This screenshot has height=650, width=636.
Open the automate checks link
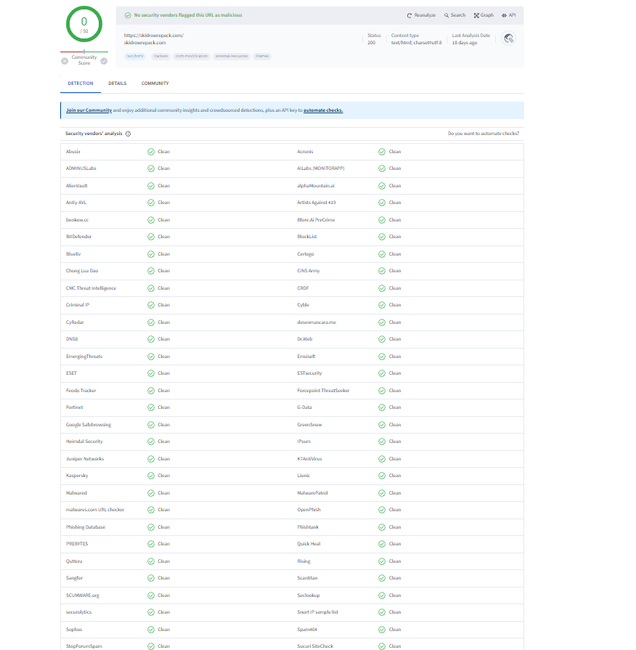(323, 110)
